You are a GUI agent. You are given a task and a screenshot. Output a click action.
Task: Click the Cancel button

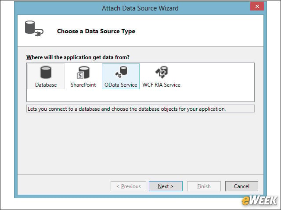point(241,186)
